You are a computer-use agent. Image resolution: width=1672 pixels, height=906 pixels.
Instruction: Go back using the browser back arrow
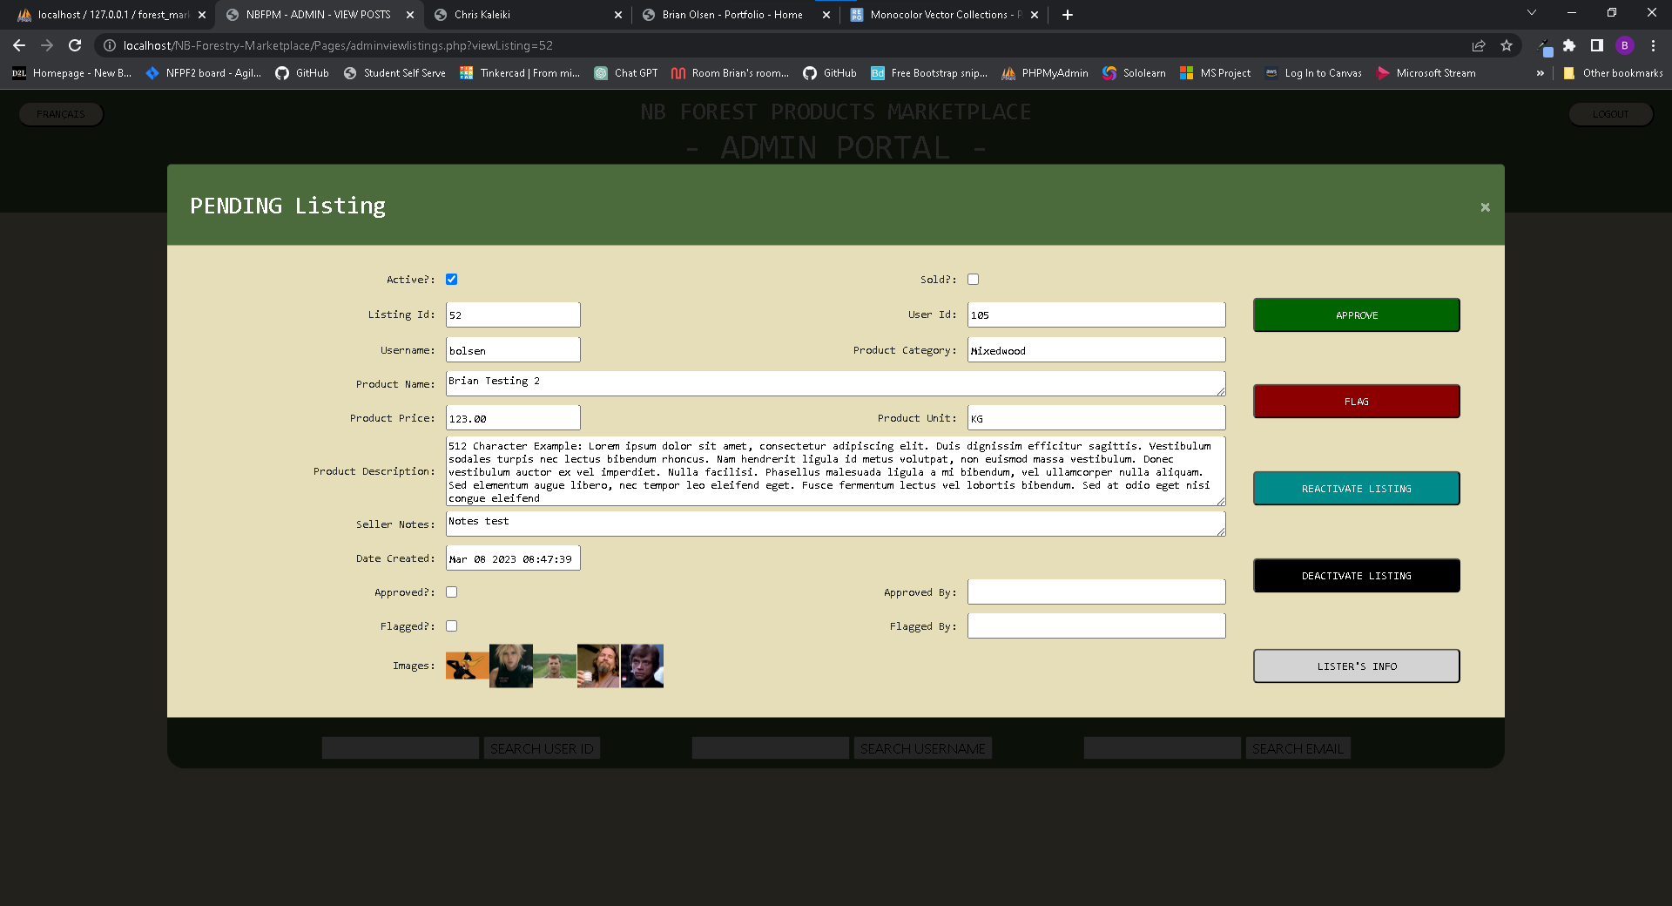click(x=19, y=45)
